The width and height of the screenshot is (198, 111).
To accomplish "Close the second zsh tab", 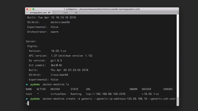I will [54, 13].
